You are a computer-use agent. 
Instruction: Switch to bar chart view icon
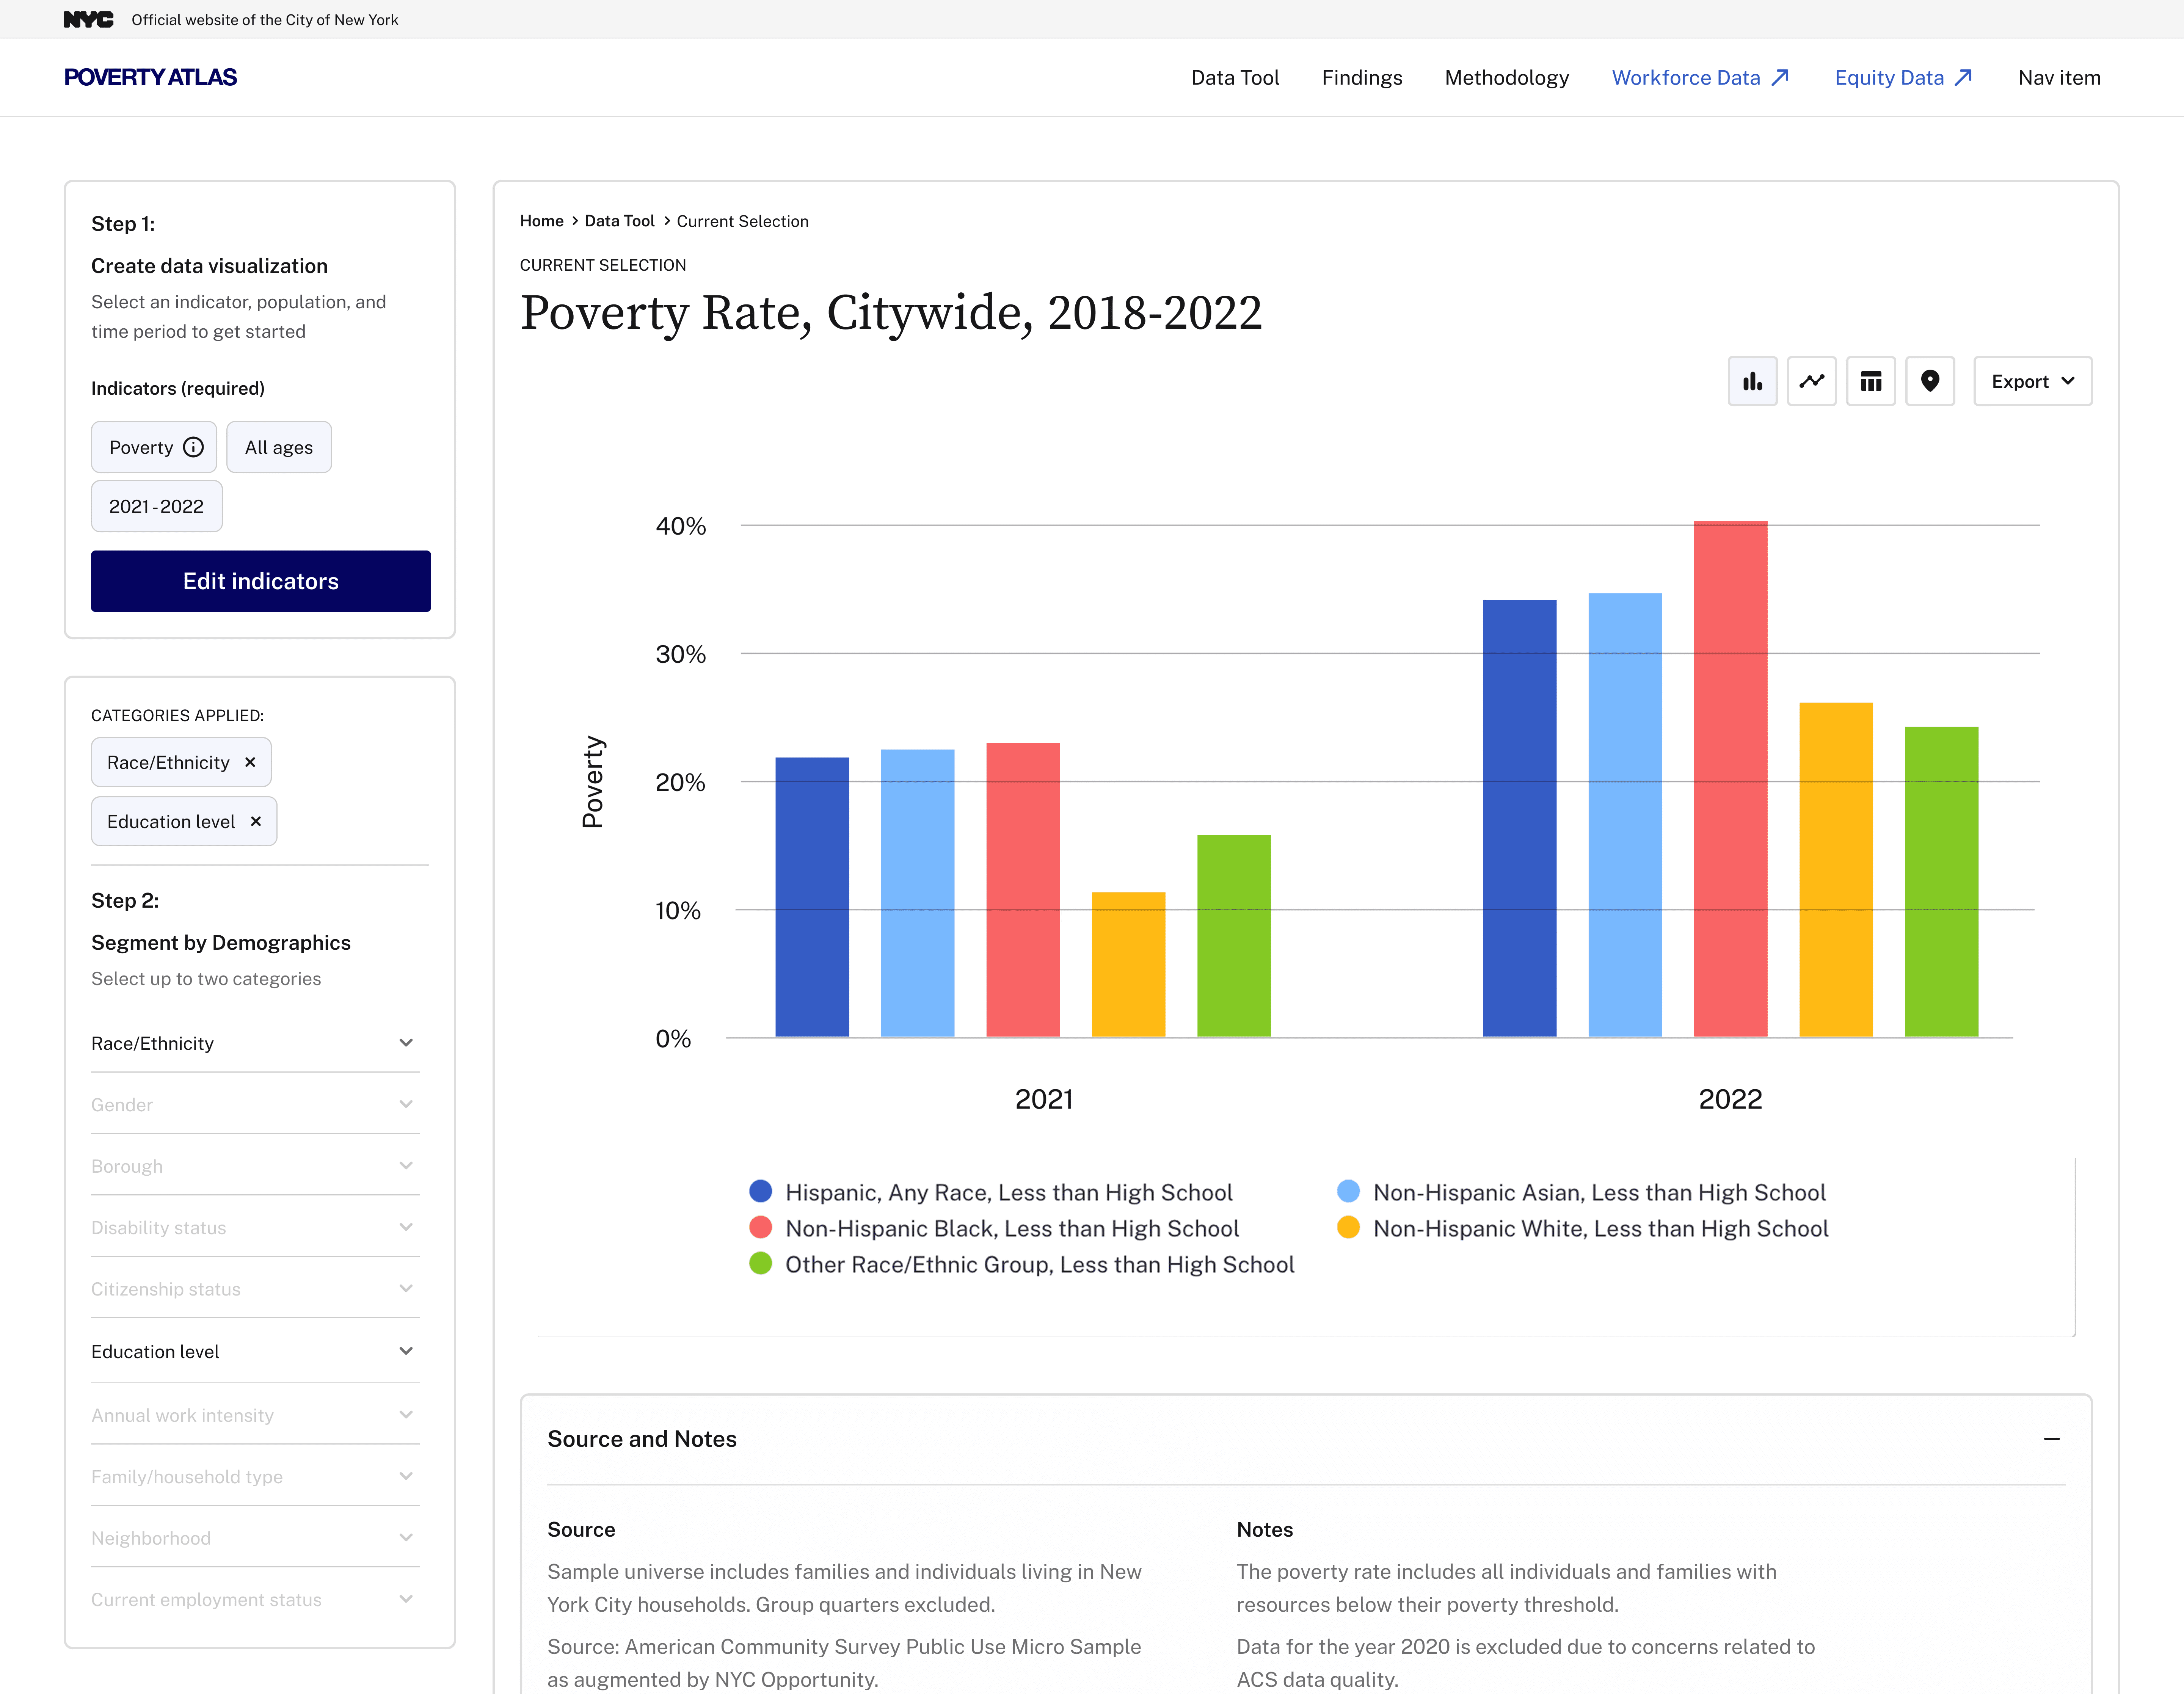(x=1752, y=381)
